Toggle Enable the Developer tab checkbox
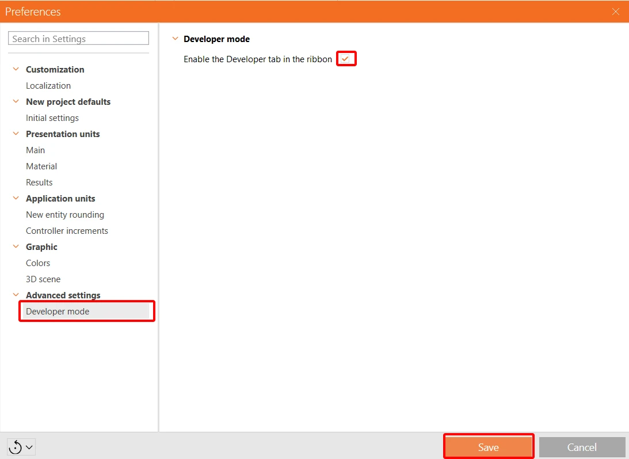629x459 pixels. [345, 59]
